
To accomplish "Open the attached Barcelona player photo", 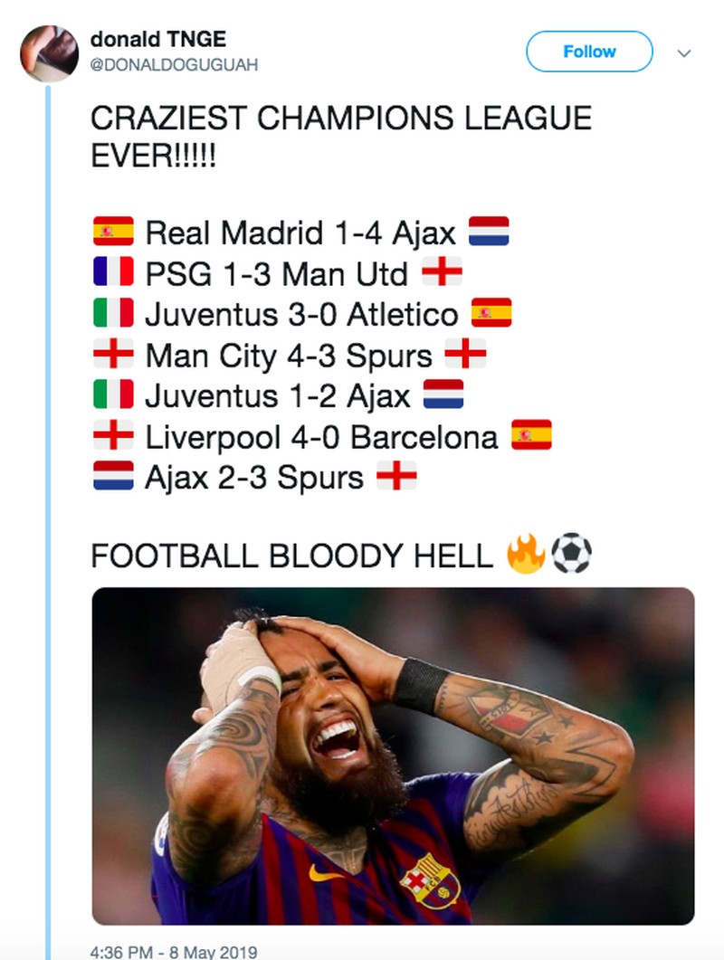I will point(393,756).
